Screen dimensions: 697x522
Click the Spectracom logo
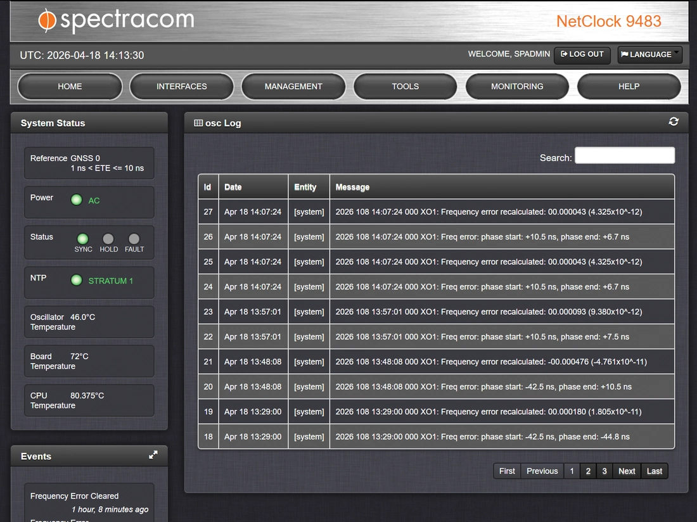[x=116, y=20]
